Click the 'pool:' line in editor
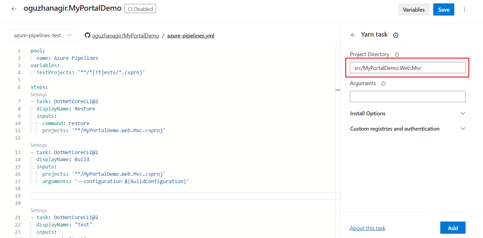Viewport: 483px width, 238px height. [x=38, y=51]
